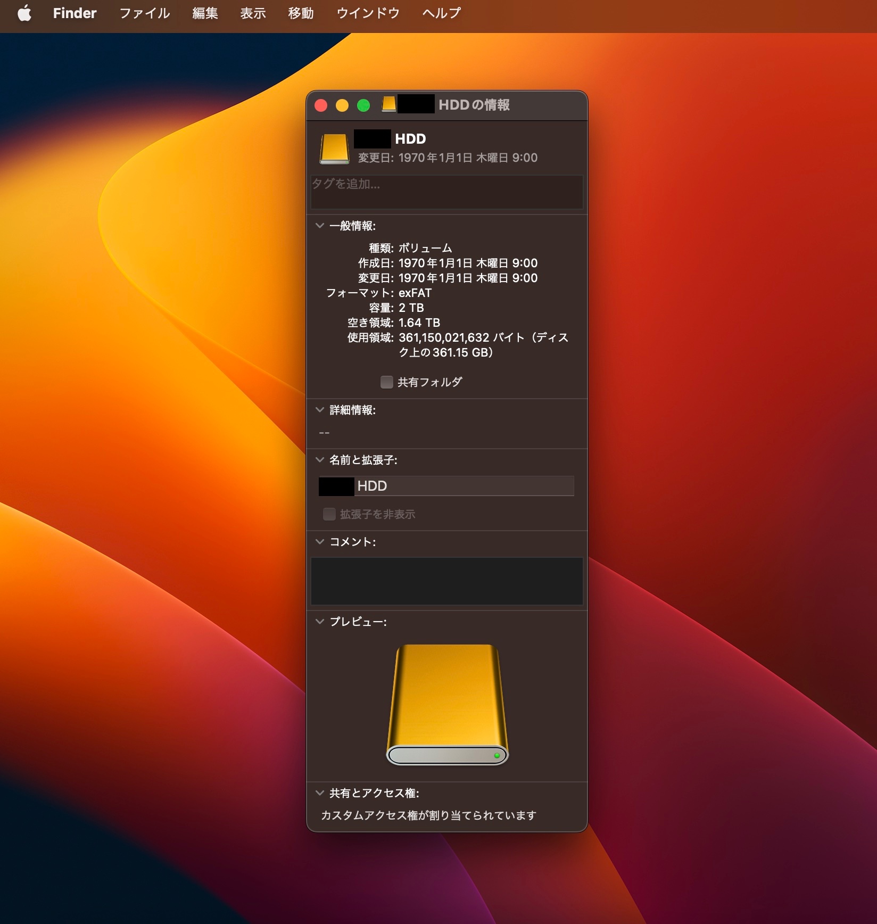Click the large drive preview image
Viewport: 877px width, 924px height.
(x=447, y=705)
